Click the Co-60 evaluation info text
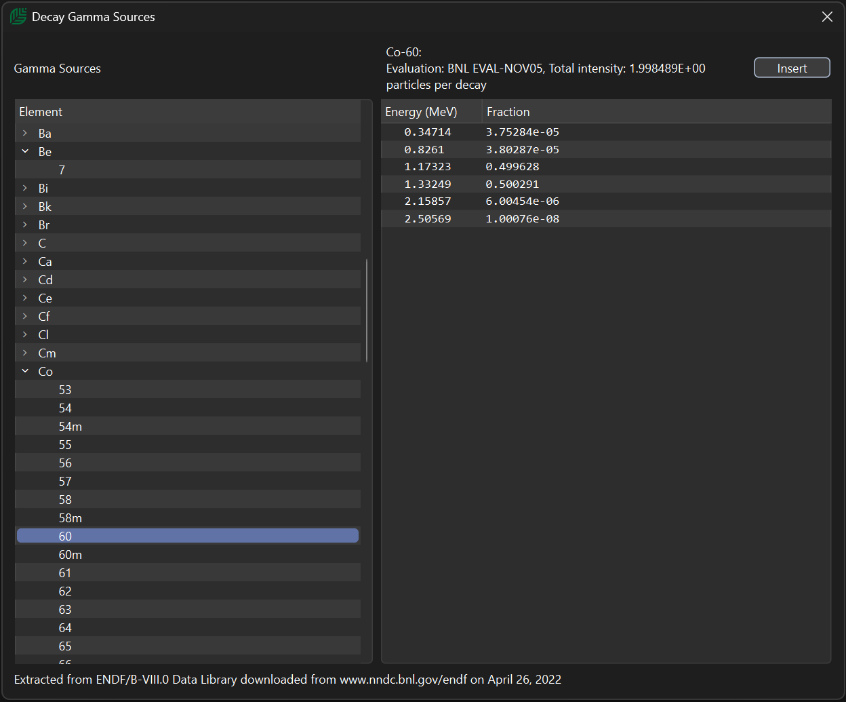This screenshot has width=846, height=702. click(546, 69)
